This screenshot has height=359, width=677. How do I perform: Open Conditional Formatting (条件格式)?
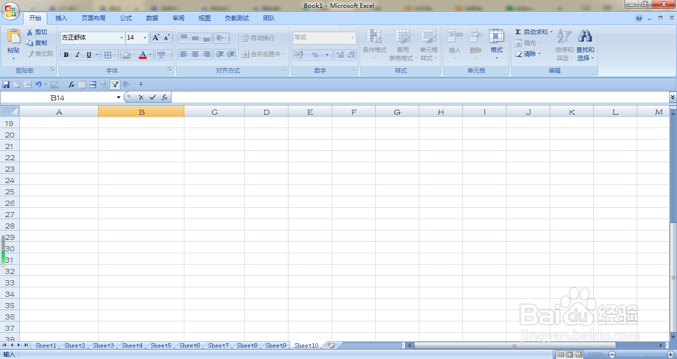[x=374, y=45]
